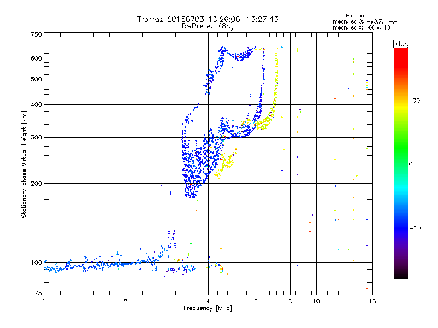This screenshot has height=328, width=438.
Task: Click the color bar tick label '0'
Action: (x=411, y=165)
